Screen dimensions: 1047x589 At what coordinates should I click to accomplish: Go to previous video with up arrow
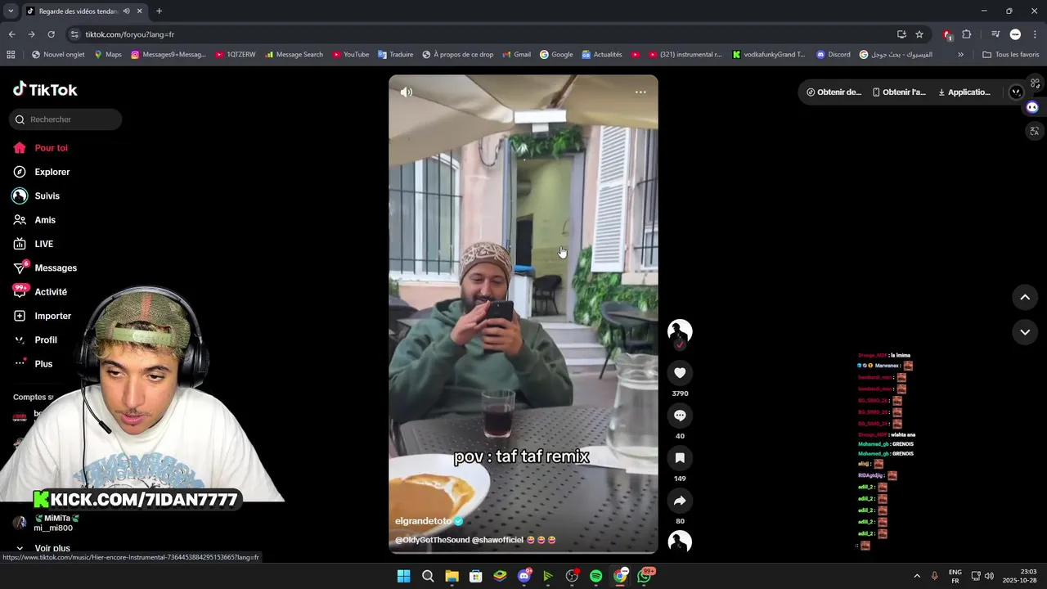[1025, 297]
